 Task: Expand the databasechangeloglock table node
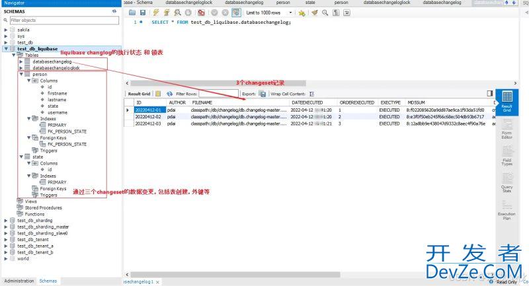tap(21, 68)
